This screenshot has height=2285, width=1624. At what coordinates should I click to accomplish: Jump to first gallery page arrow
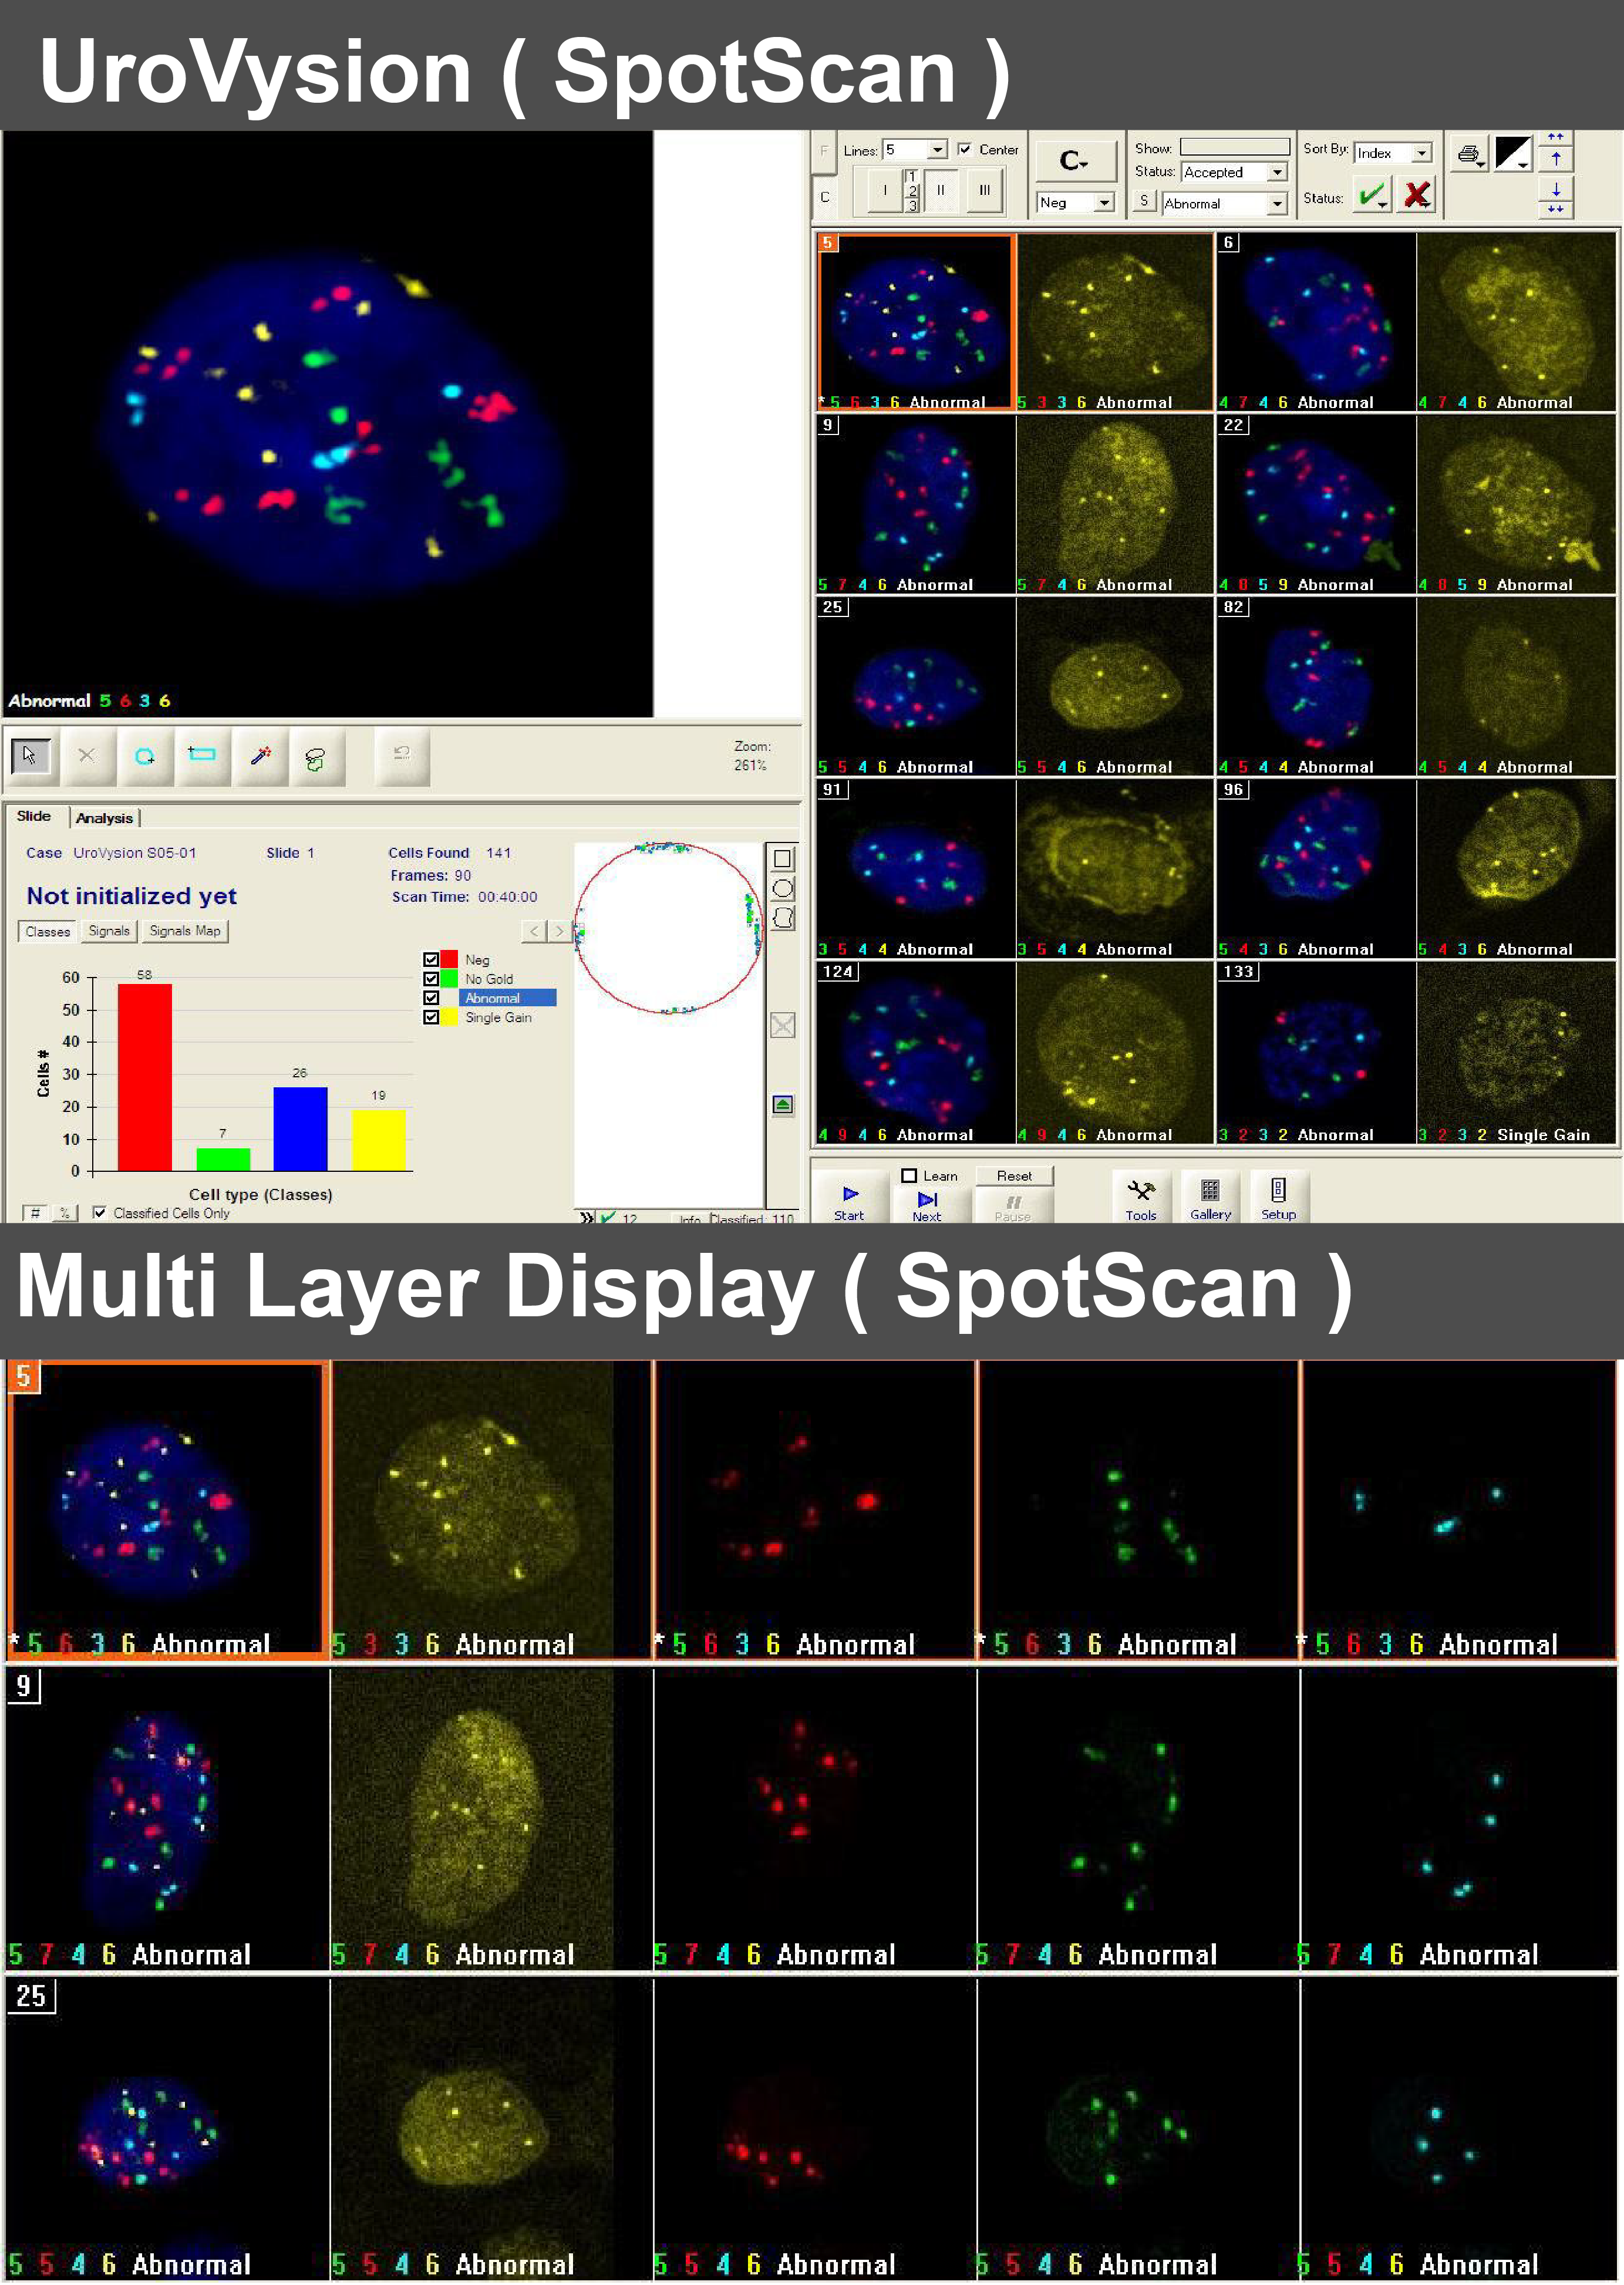1556,137
